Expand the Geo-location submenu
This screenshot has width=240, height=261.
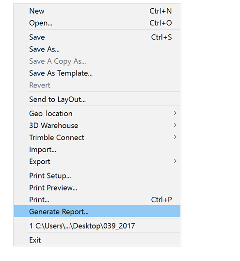click(97, 114)
